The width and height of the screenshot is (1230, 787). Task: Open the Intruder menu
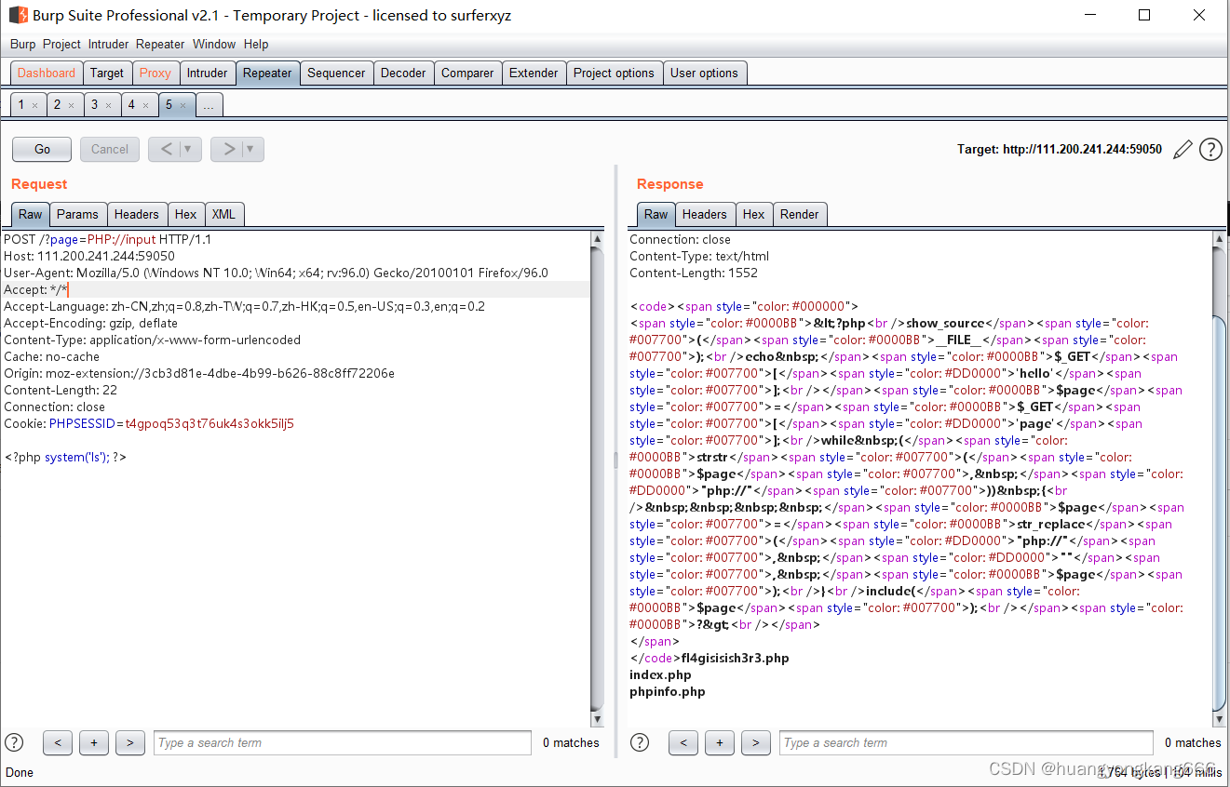pos(108,44)
